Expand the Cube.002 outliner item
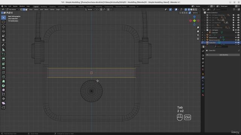241x135 pixels. 205,42
